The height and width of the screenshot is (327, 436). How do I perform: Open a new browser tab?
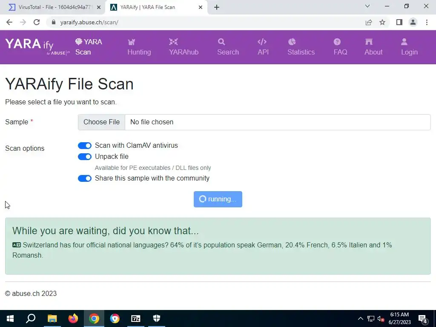click(217, 7)
